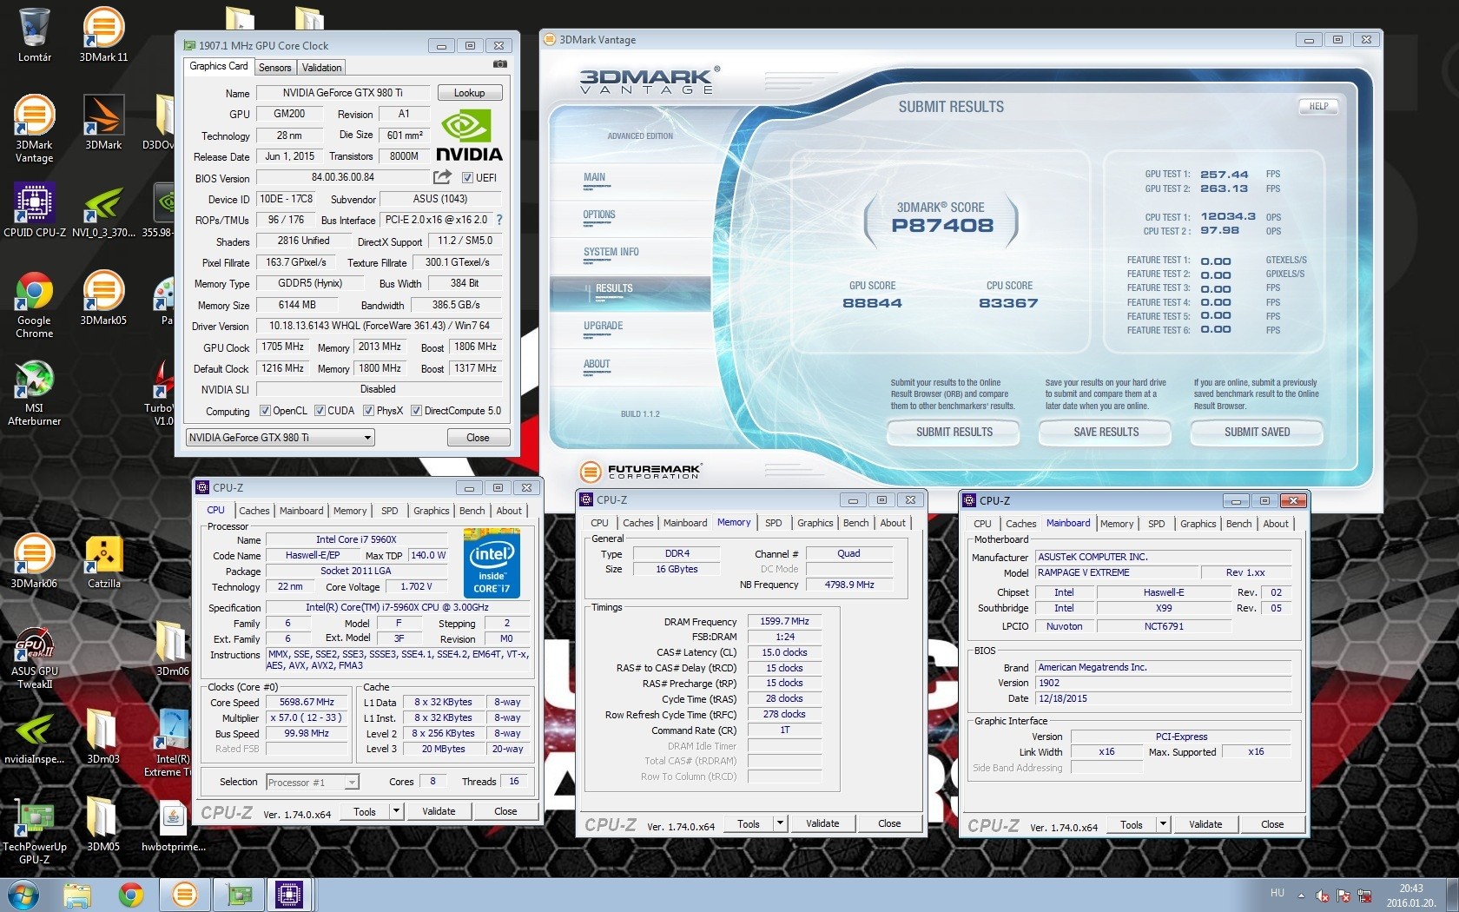
Task: Switch to the Validation tab in GPU-Z
Action: coord(322,68)
